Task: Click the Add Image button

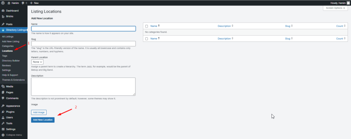Action: click(x=39, y=112)
